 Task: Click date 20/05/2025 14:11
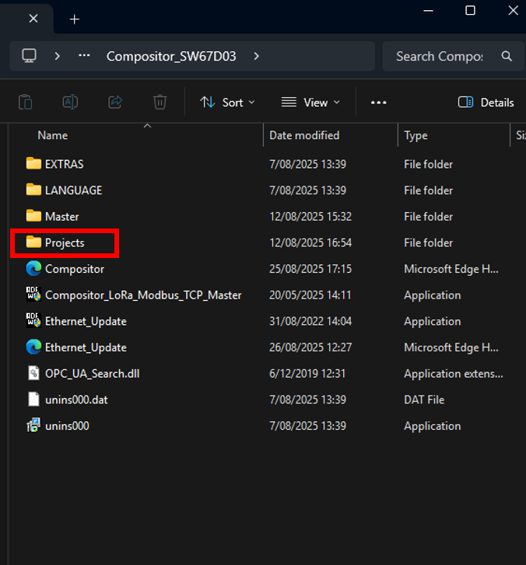[x=310, y=295]
